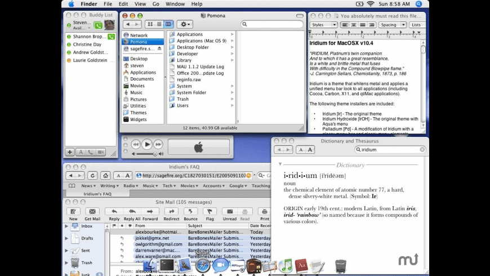
Task: Adjust the iTunes volume slider
Action: 146,154
